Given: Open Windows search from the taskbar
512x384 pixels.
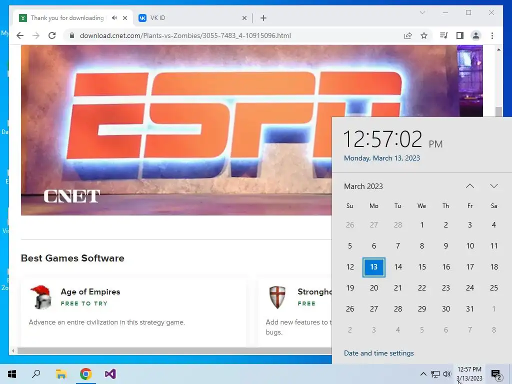Looking at the screenshot, I should [36, 374].
